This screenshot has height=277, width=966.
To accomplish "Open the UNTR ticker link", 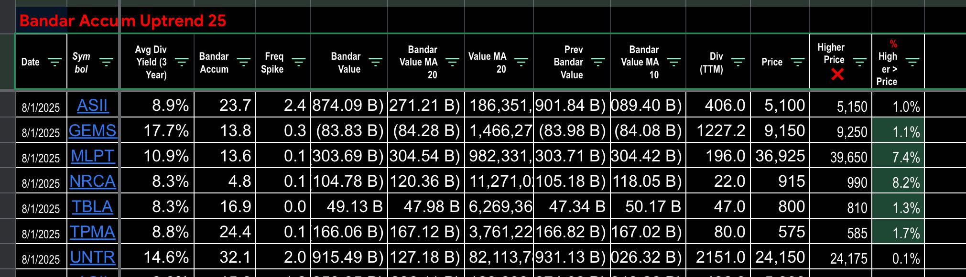I will tap(93, 257).
